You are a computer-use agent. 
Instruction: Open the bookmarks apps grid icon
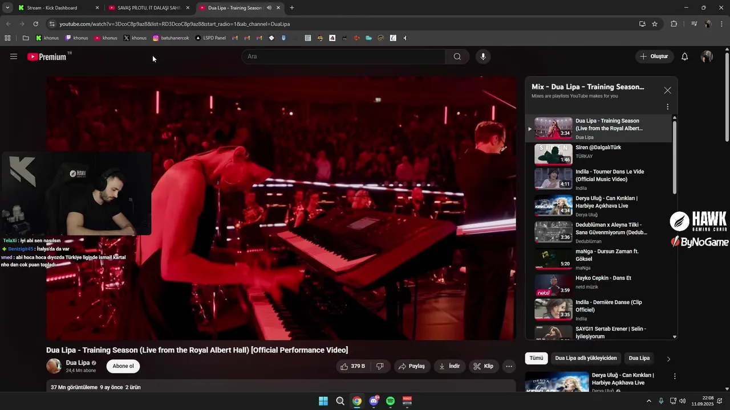(x=7, y=38)
